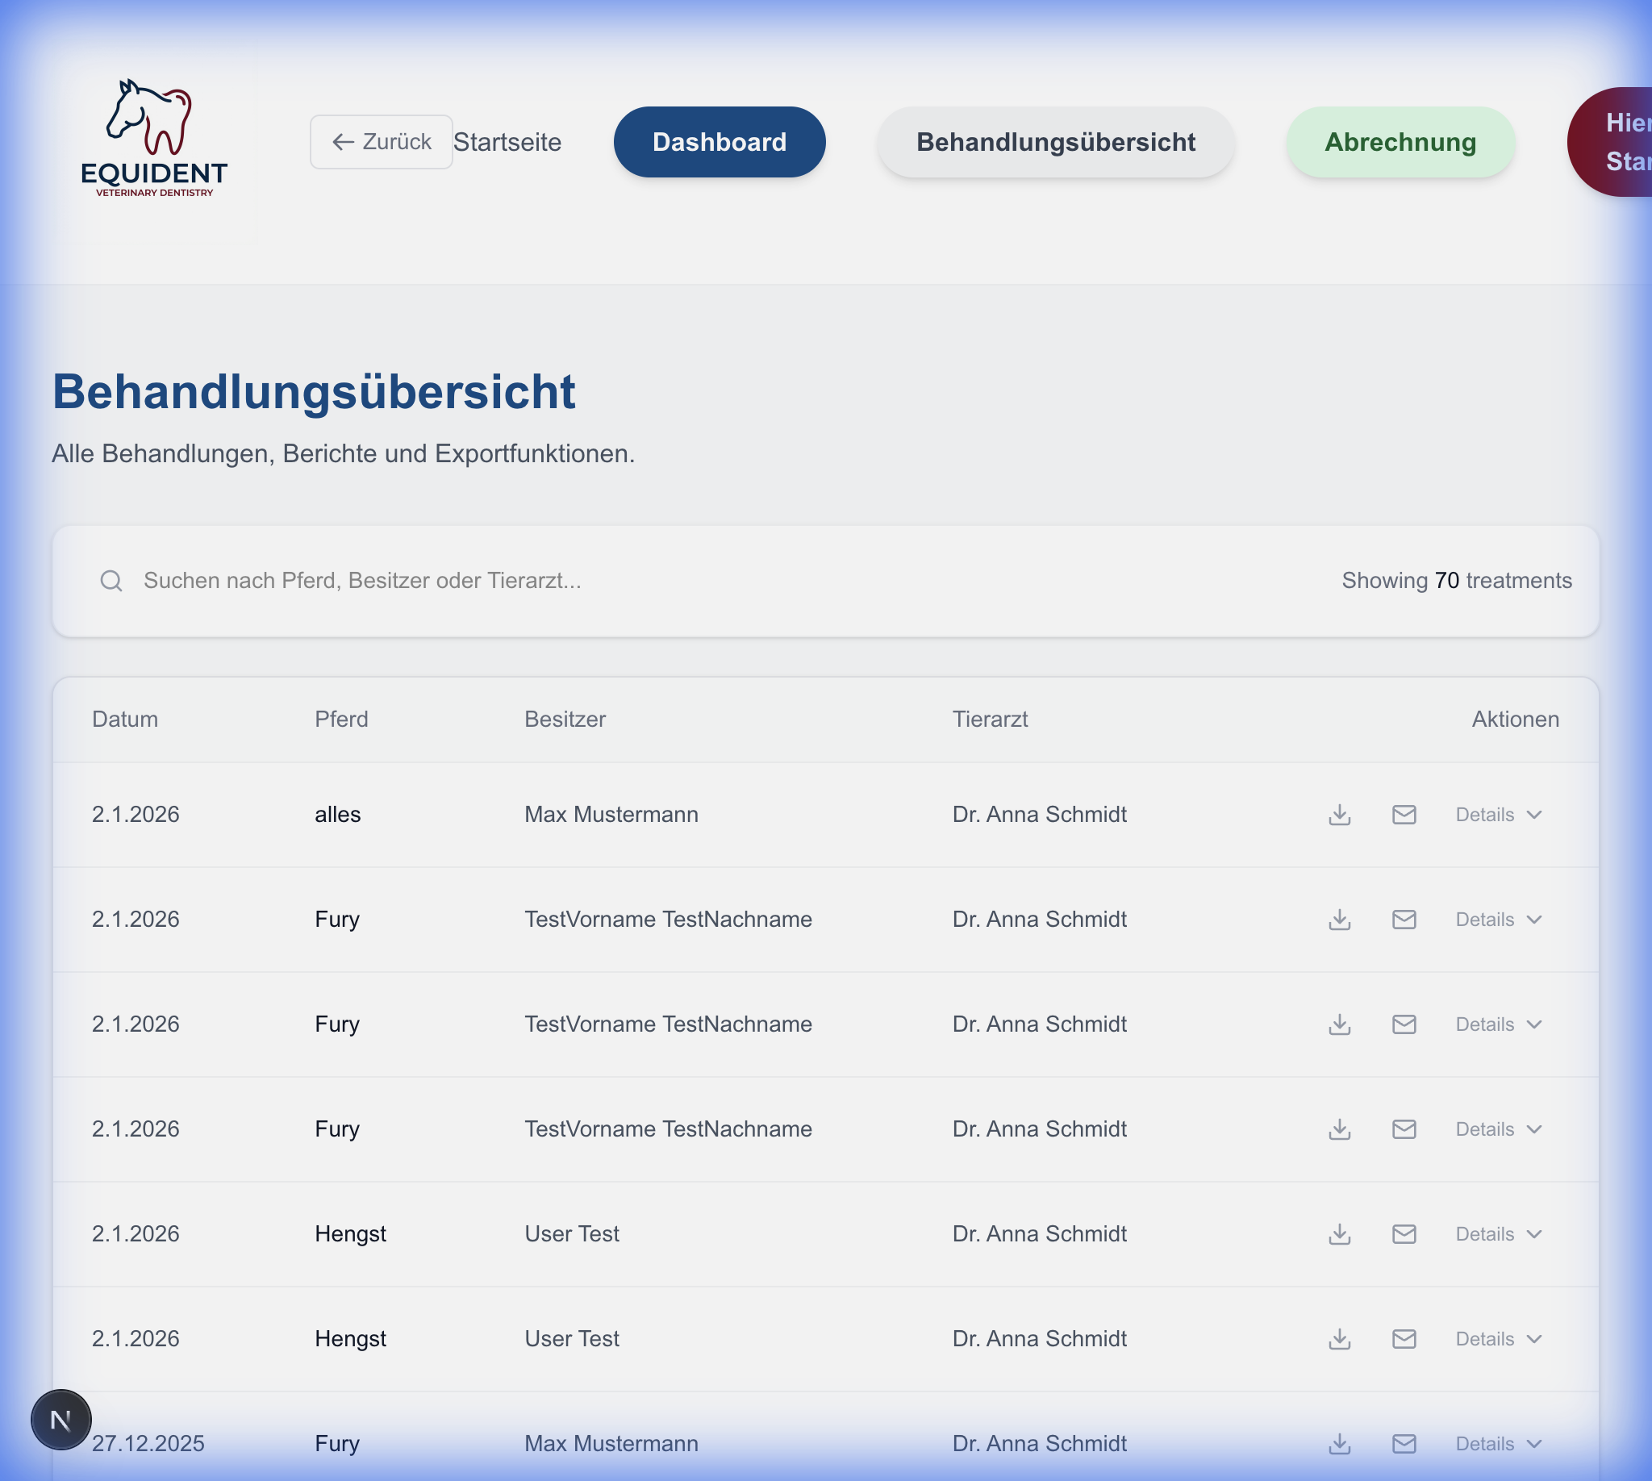Open the Abrechnung tab
1652x1481 pixels.
(x=1400, y=142)
